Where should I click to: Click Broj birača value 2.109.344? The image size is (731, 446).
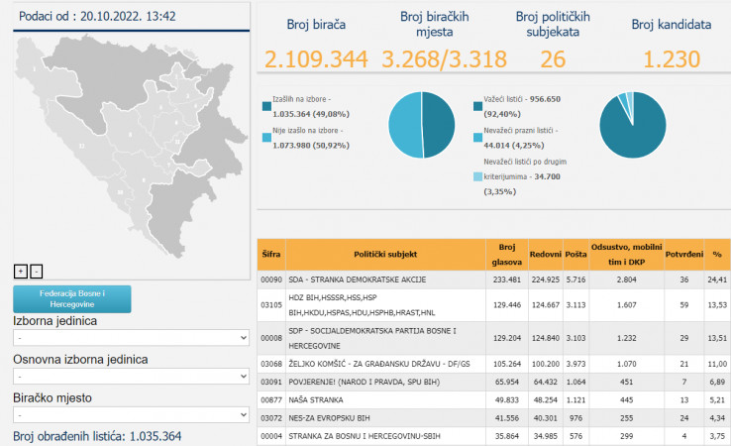pyautogui.click(x=316, y=59)
